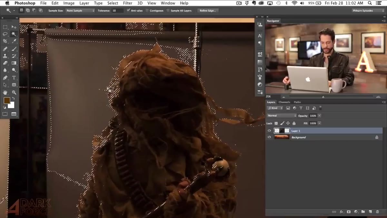
Task: Create a new layer
Action: [370, 212]
